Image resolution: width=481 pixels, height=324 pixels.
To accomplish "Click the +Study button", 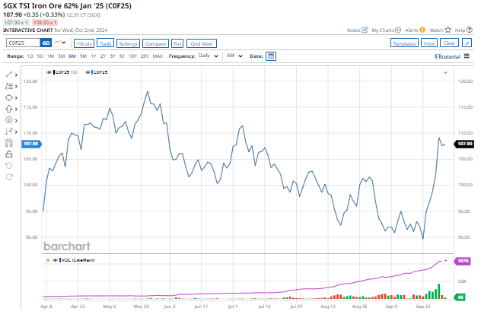I will [x=84, y=43].
